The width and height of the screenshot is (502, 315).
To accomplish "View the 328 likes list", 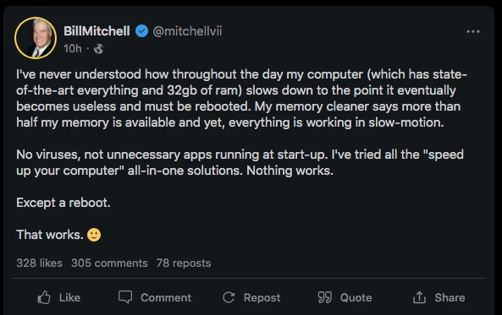I will (39, 263).
